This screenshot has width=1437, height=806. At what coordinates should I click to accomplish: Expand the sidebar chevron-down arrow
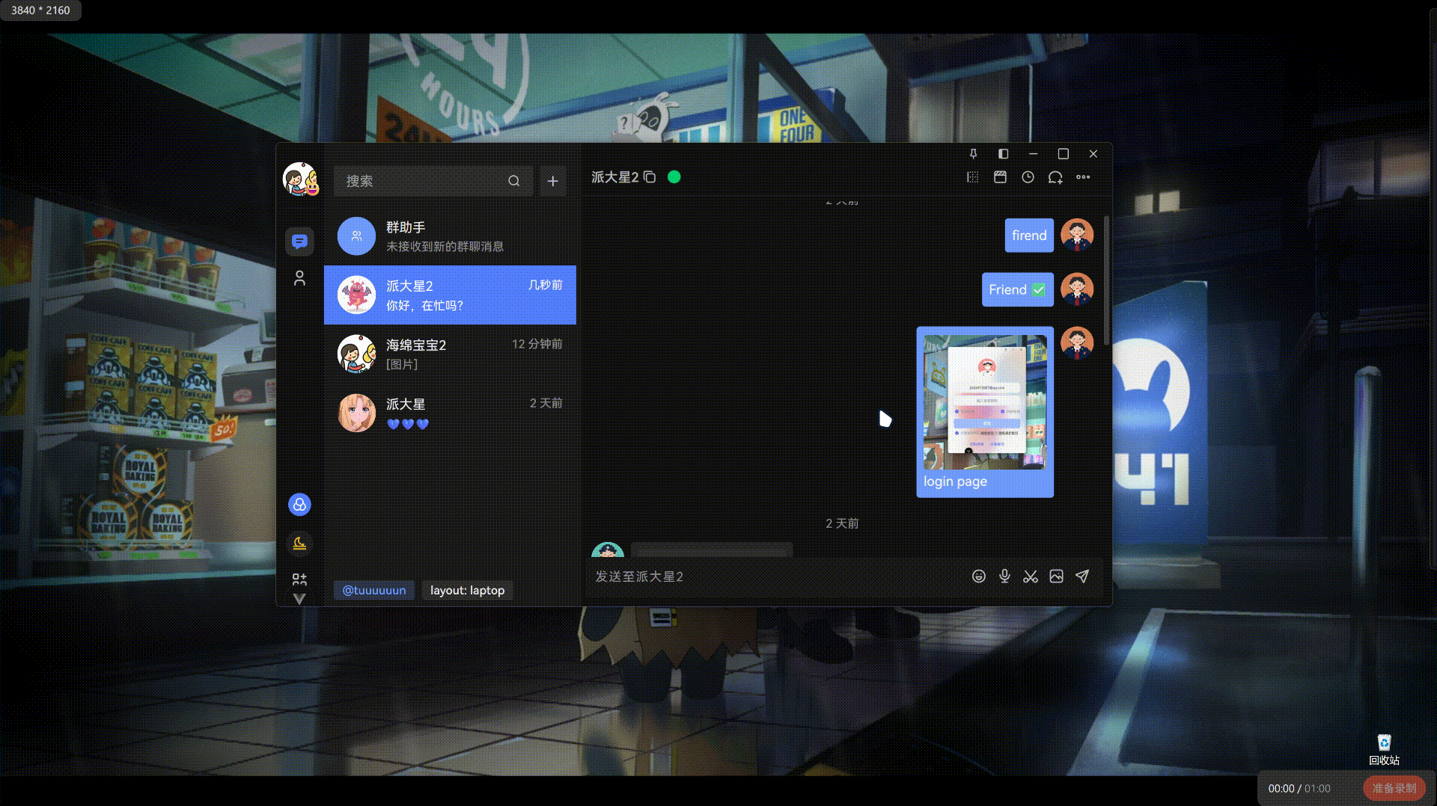click(299, 599)
